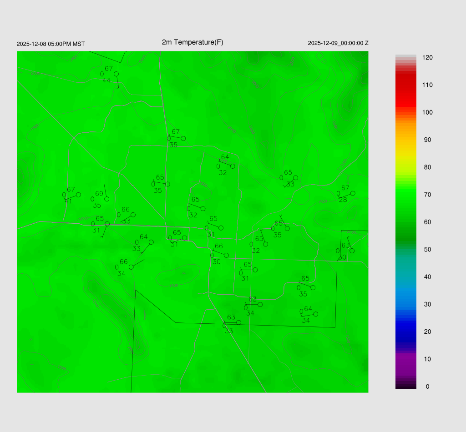Screen dimensions: 466x432
Task: Select the station plot showing 67 and 35
Action: click(x=183, y=138)
